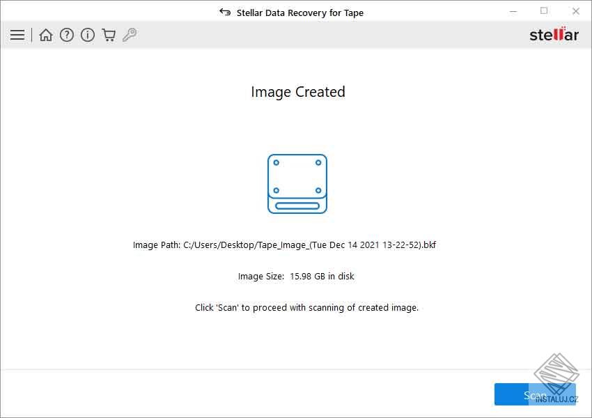Screen dimensions: 592x418
Task: Select the Image Path text line
Action: click(x=284, y=245)
